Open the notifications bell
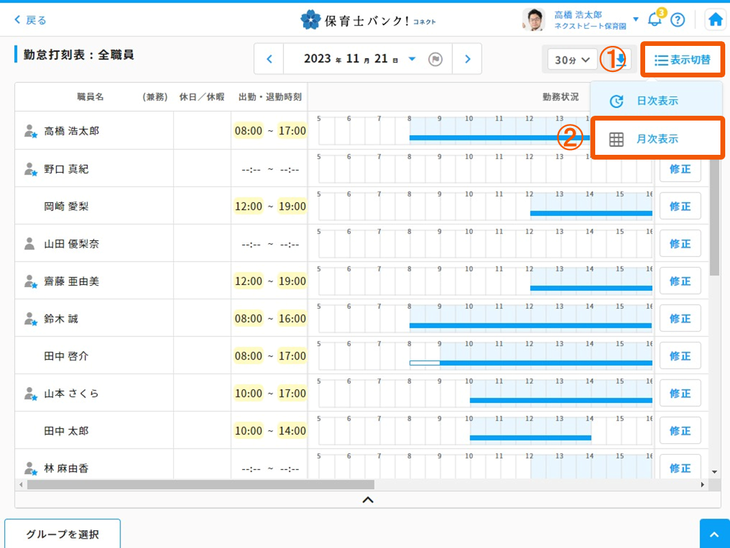Screen dimensions: 730x548 click(x=655, y=20)
